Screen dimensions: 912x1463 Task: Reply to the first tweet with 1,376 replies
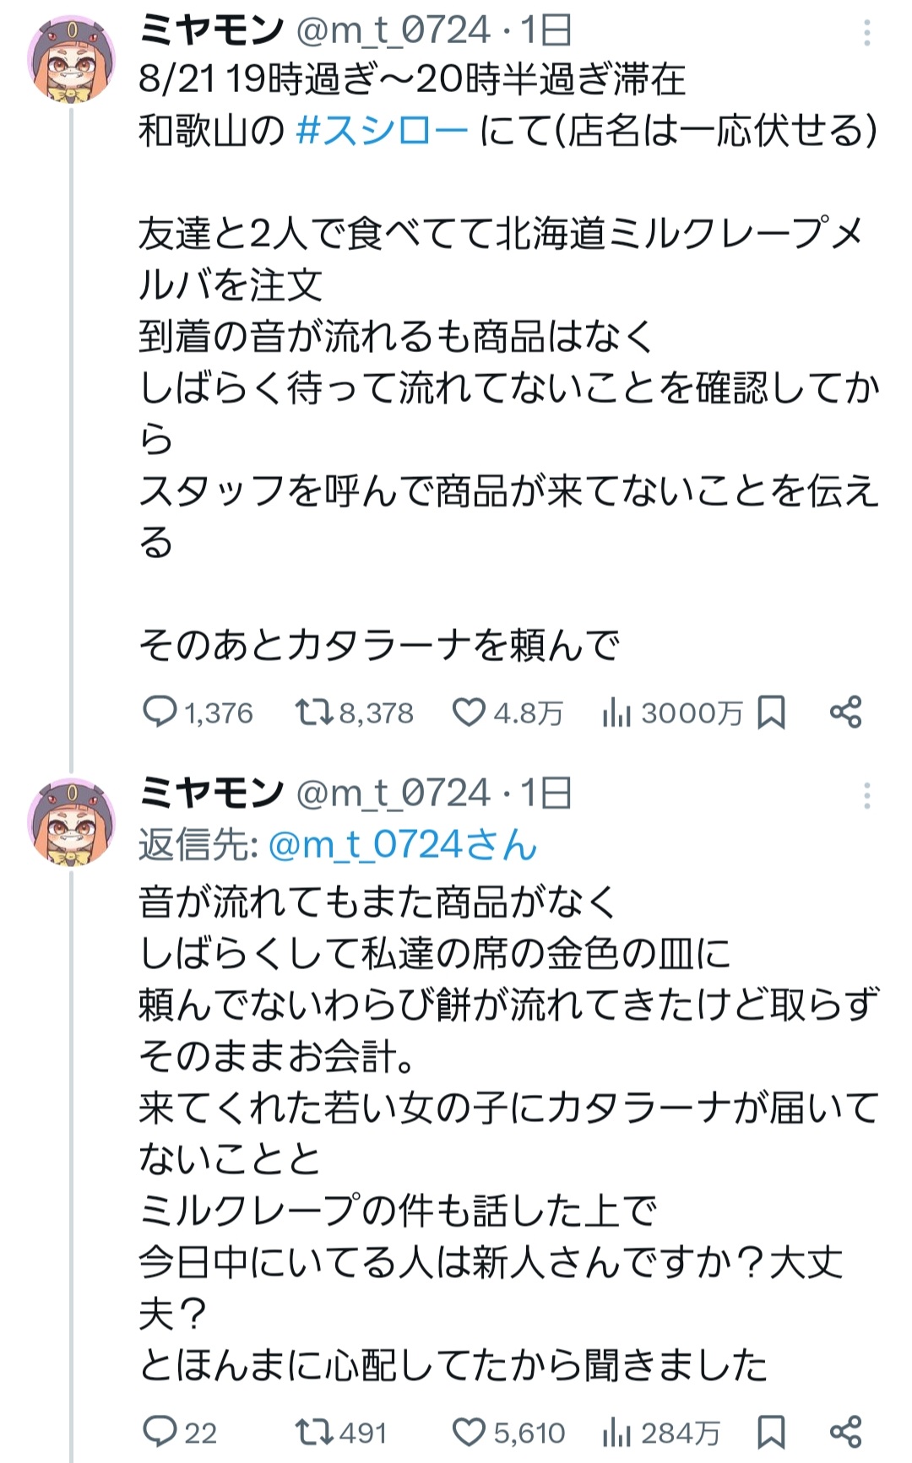160,713
